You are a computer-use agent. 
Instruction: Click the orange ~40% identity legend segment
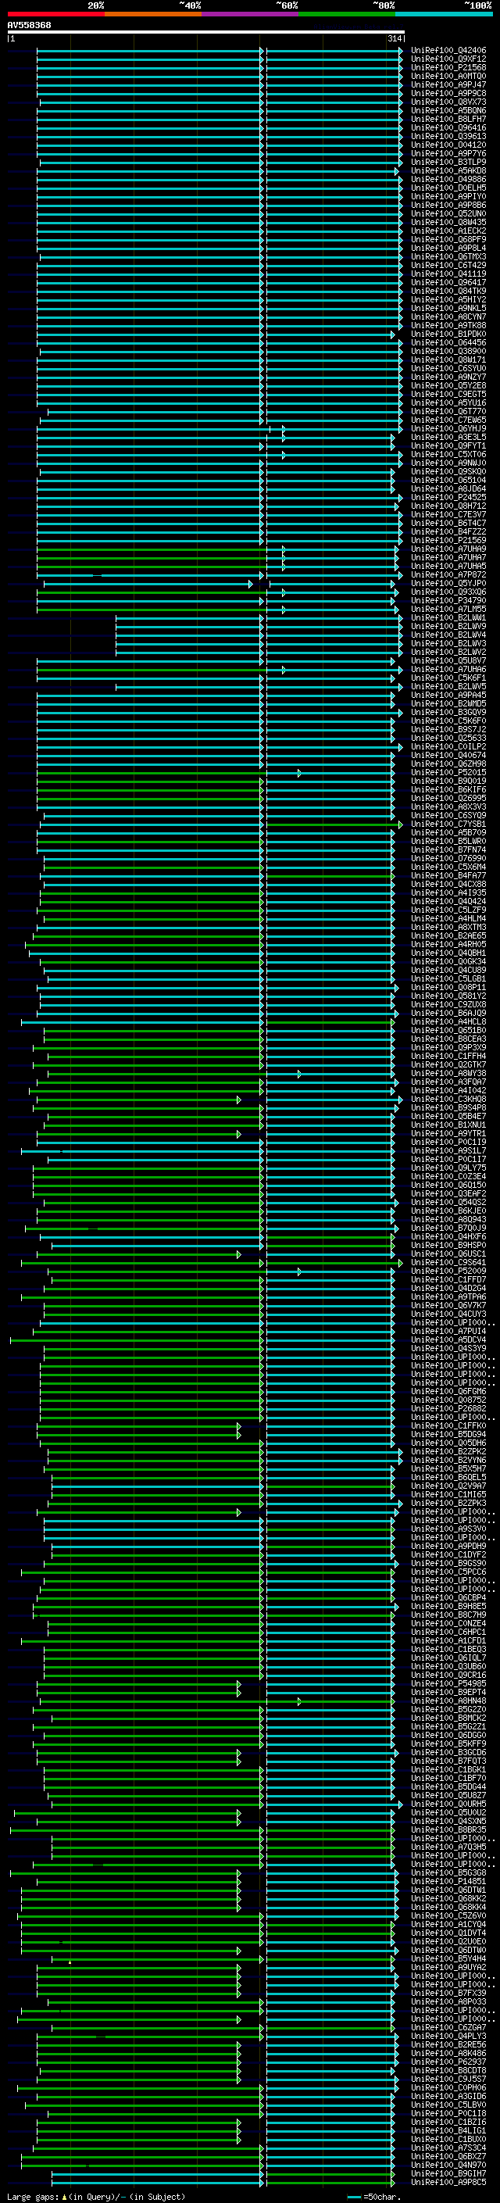153,14
